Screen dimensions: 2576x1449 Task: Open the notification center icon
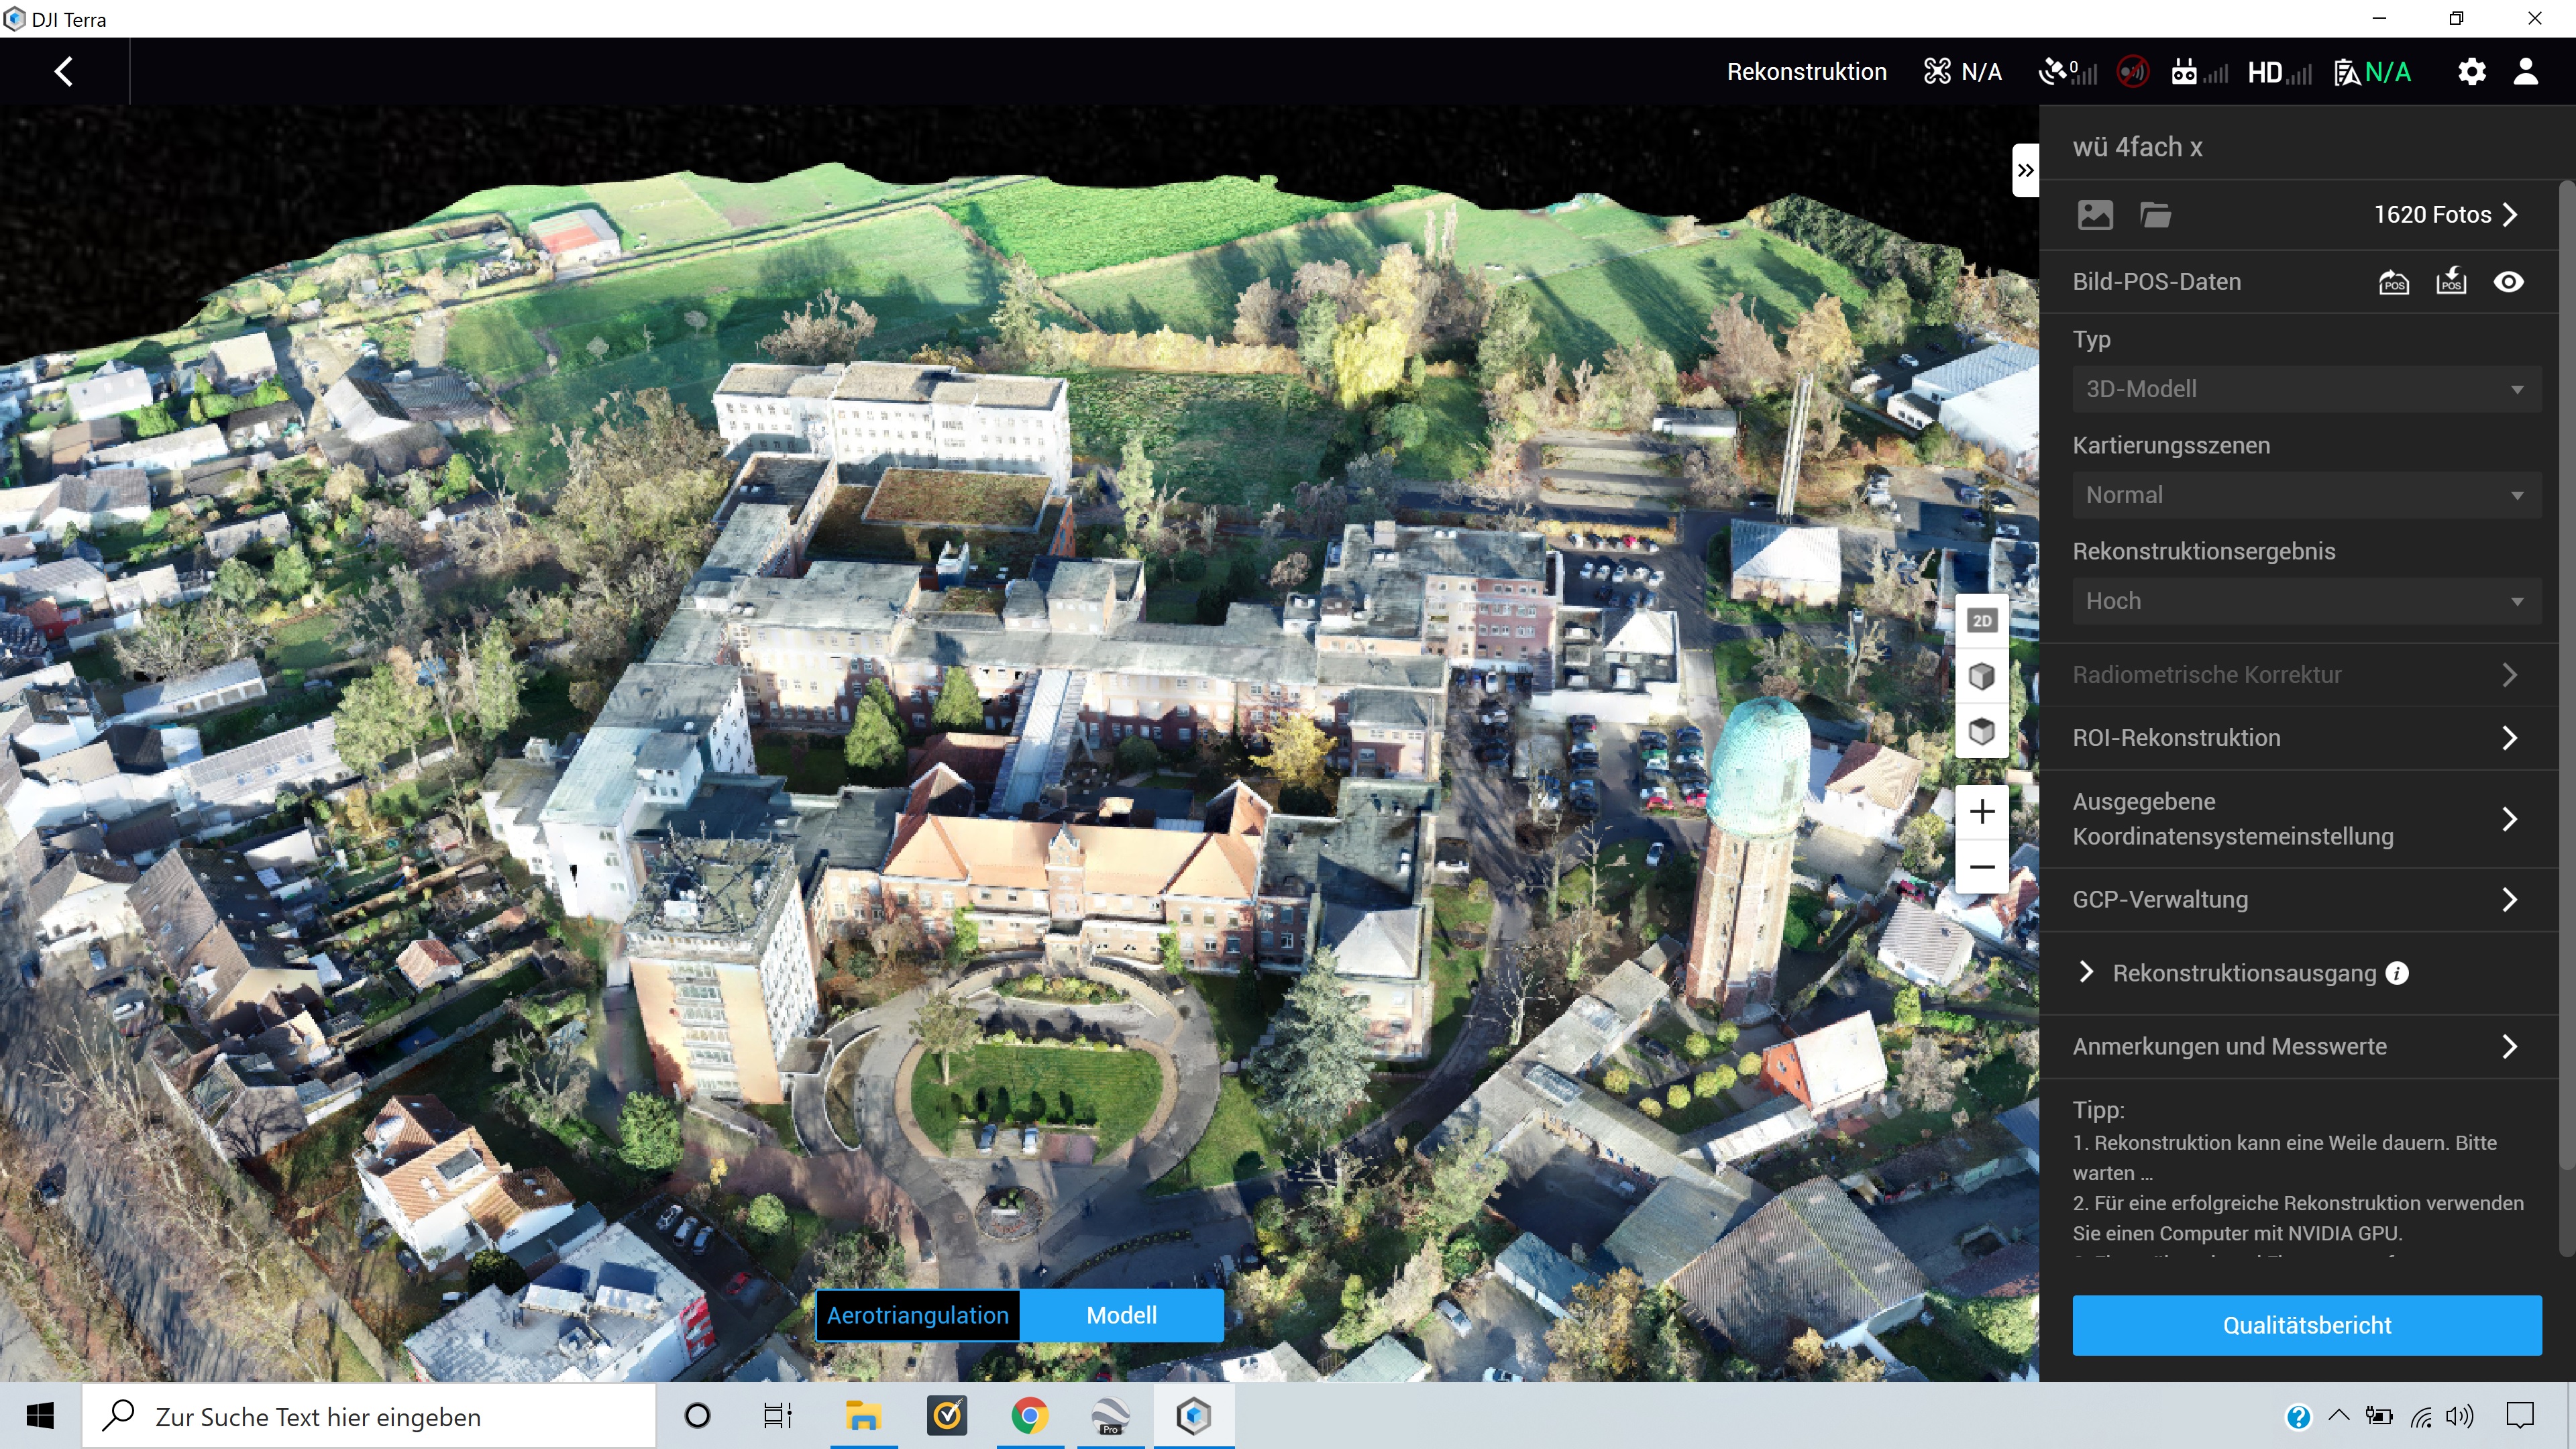(x=2520, y=1416)
